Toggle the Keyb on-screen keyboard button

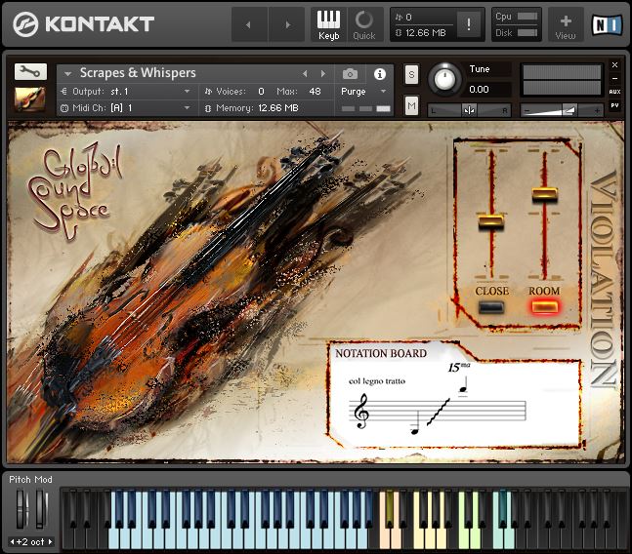328,24
